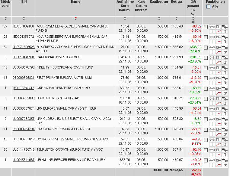Screen dimensions: 230x176
Task: Click note edit icon for UBAM Neuberger Berman
Action: pos(225,165)
